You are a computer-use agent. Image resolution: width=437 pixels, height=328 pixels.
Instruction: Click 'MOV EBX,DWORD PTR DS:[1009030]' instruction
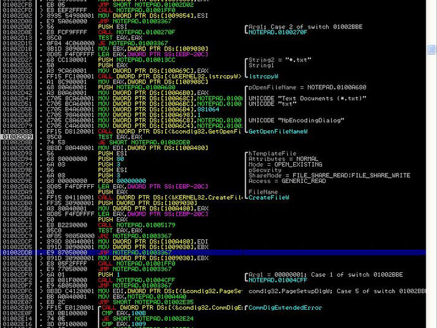click(x=153, y=49)
